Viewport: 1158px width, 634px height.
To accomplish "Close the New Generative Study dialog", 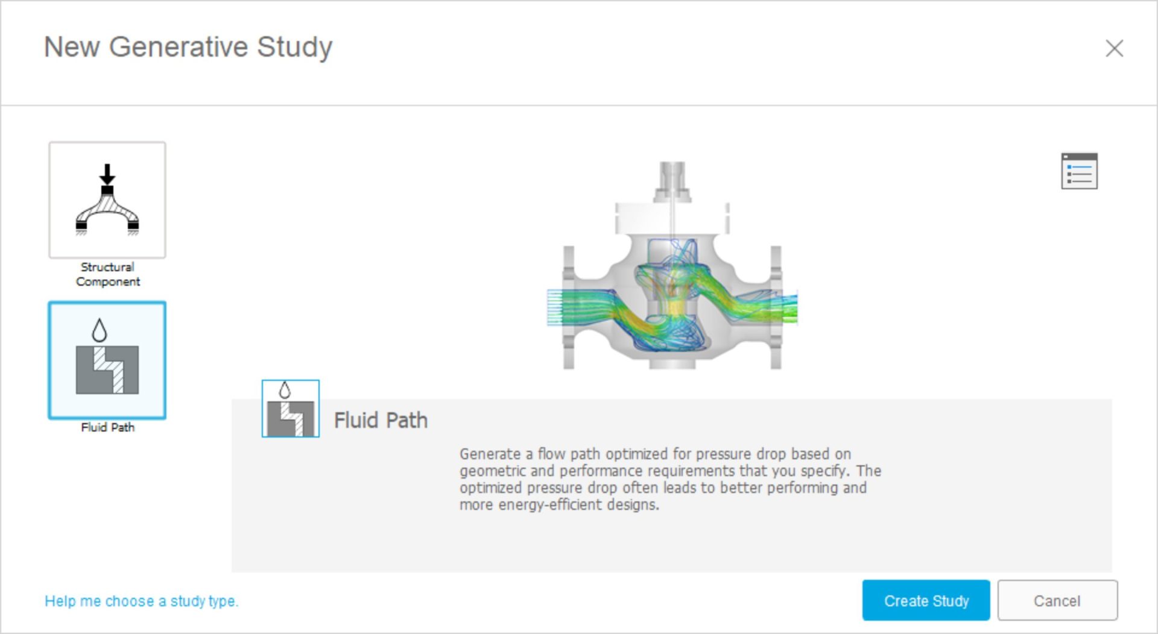I will pyautogui.click(x=1114, y=48).
